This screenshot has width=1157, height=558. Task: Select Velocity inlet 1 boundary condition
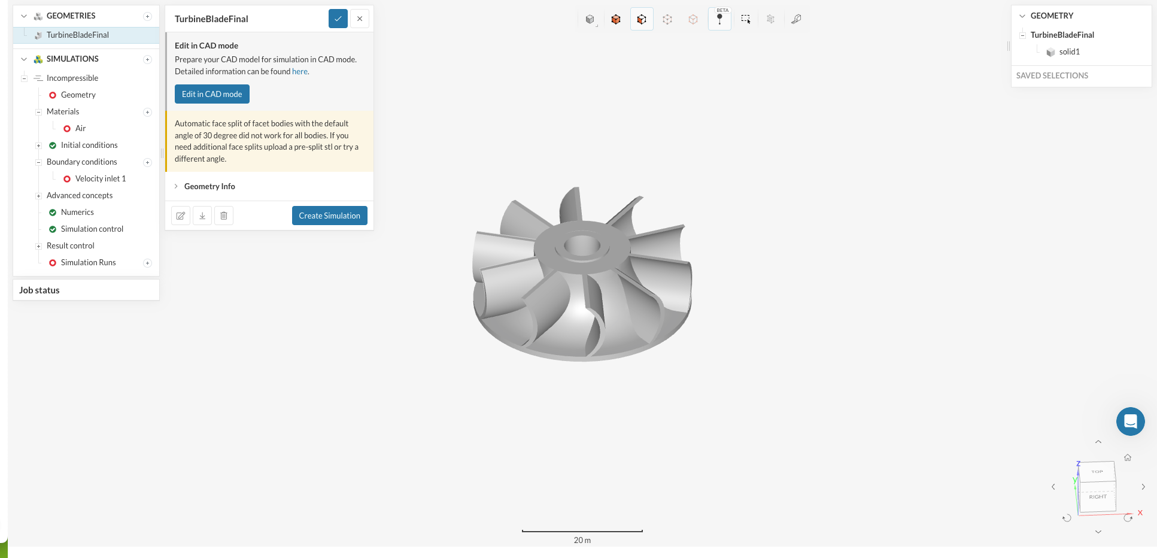[100, 178]
